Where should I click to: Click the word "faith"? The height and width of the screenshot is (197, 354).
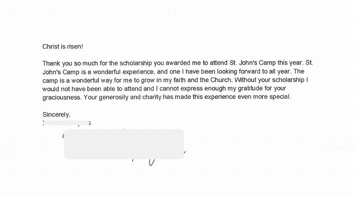point(180,80)
